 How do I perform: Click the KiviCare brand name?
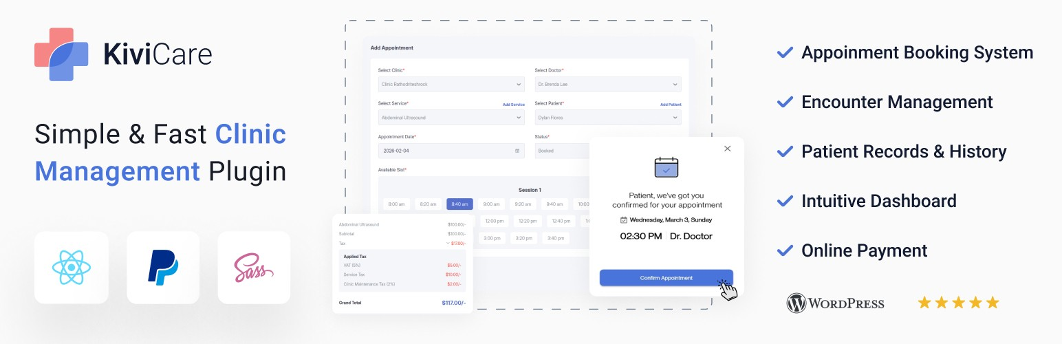coord(158,54)
